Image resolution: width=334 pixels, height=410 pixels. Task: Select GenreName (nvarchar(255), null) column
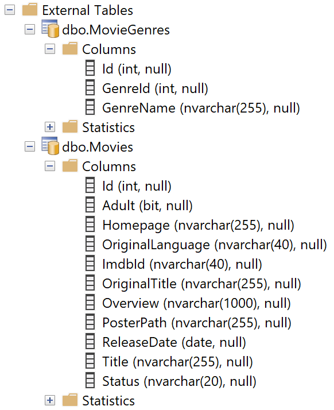coord(201,108)
